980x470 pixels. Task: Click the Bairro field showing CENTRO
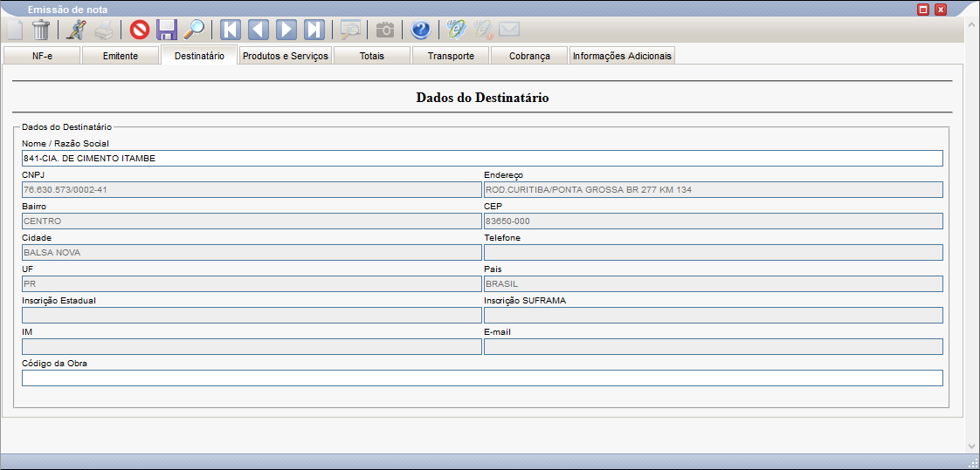pos(252,221)
